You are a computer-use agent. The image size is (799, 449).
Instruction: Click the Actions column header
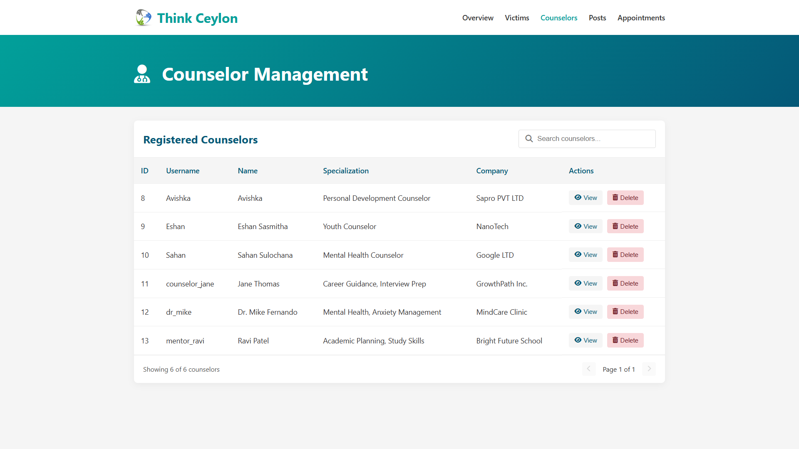(x=581, y=171)
